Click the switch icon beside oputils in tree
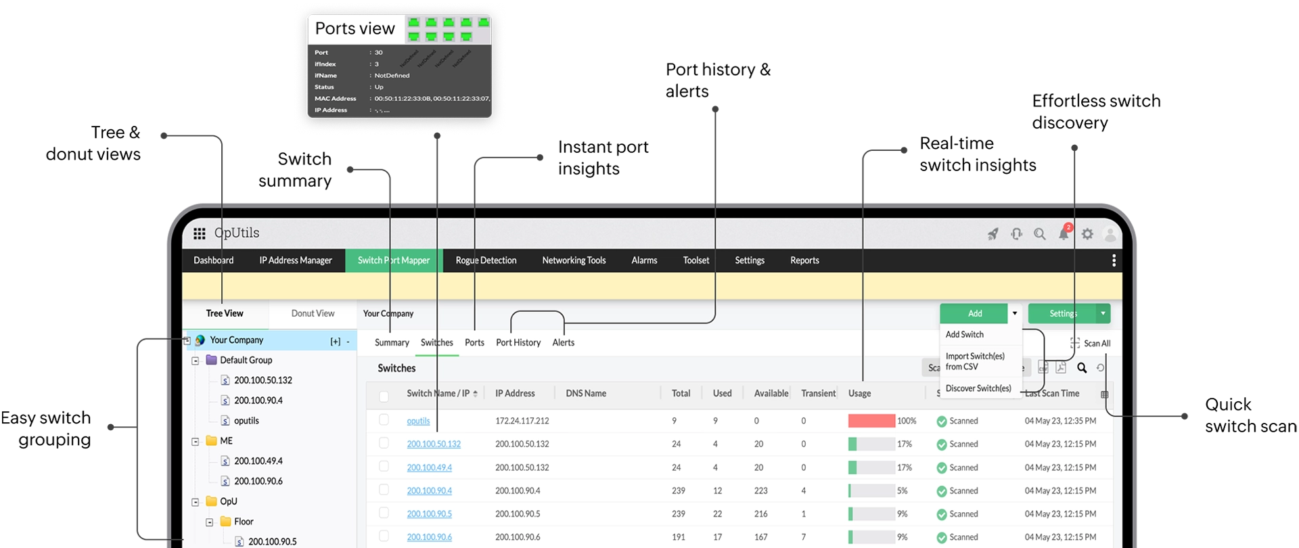The width and height of the screenshot is (1299, 548). [225, 421]
